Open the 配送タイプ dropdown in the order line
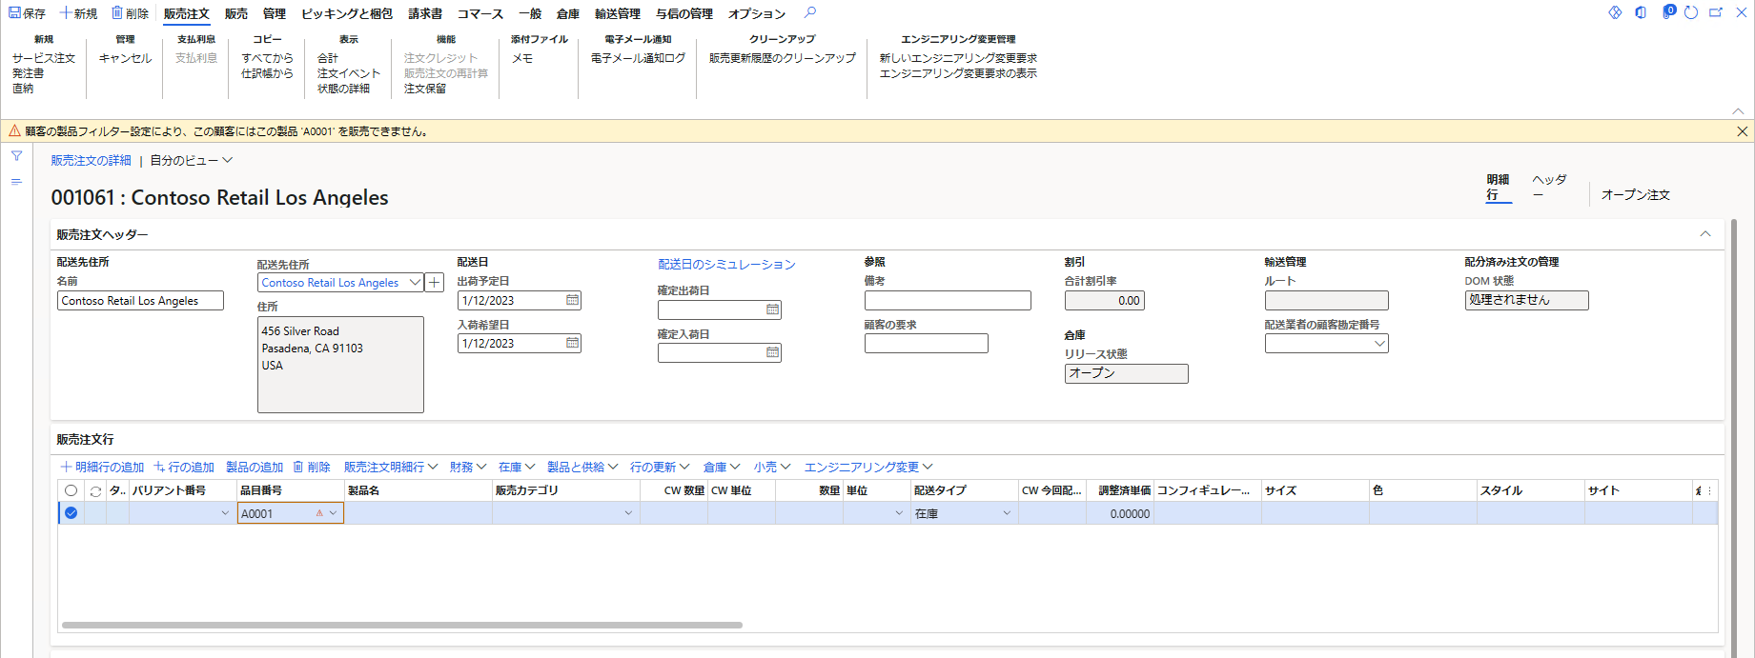 click(x=1007, y=514)
